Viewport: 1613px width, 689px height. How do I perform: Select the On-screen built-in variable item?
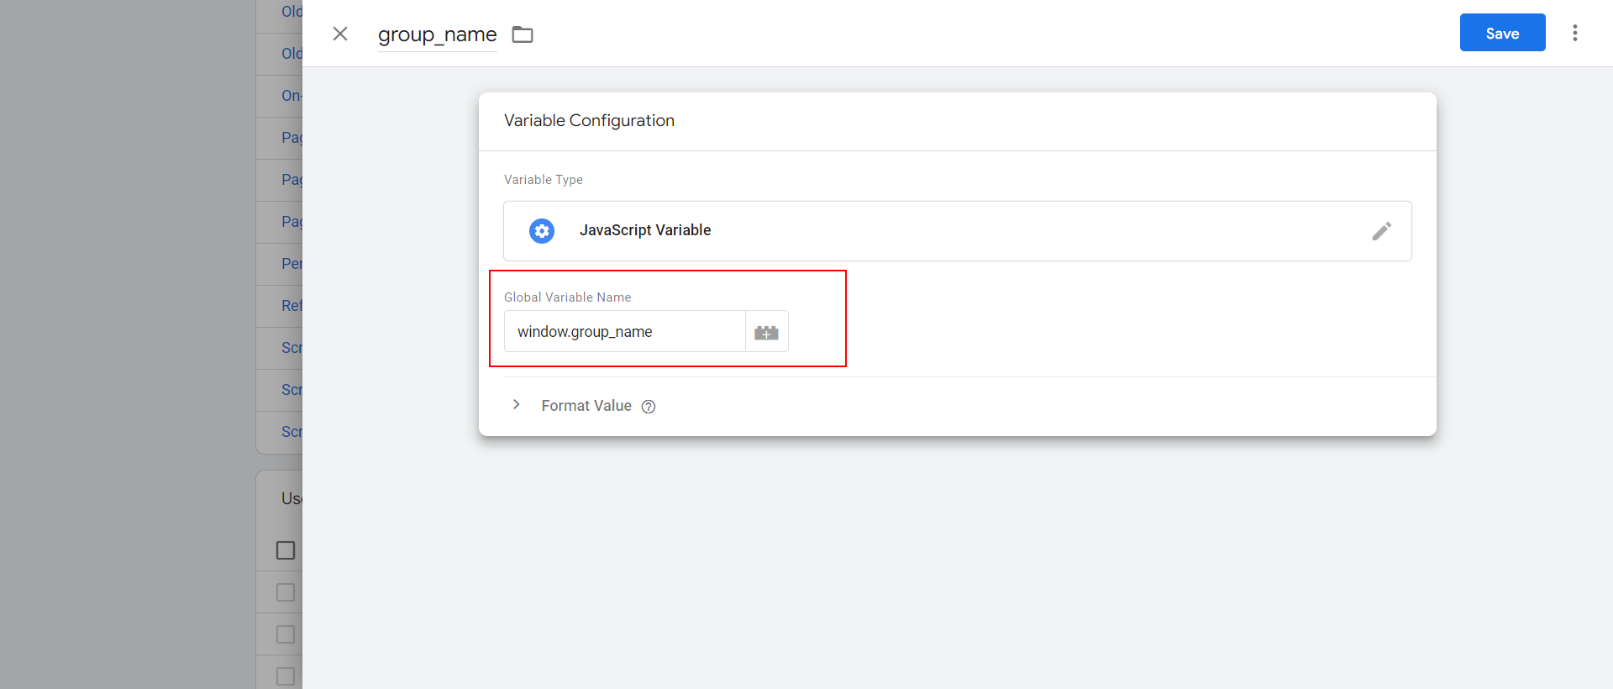pos(290,95)
